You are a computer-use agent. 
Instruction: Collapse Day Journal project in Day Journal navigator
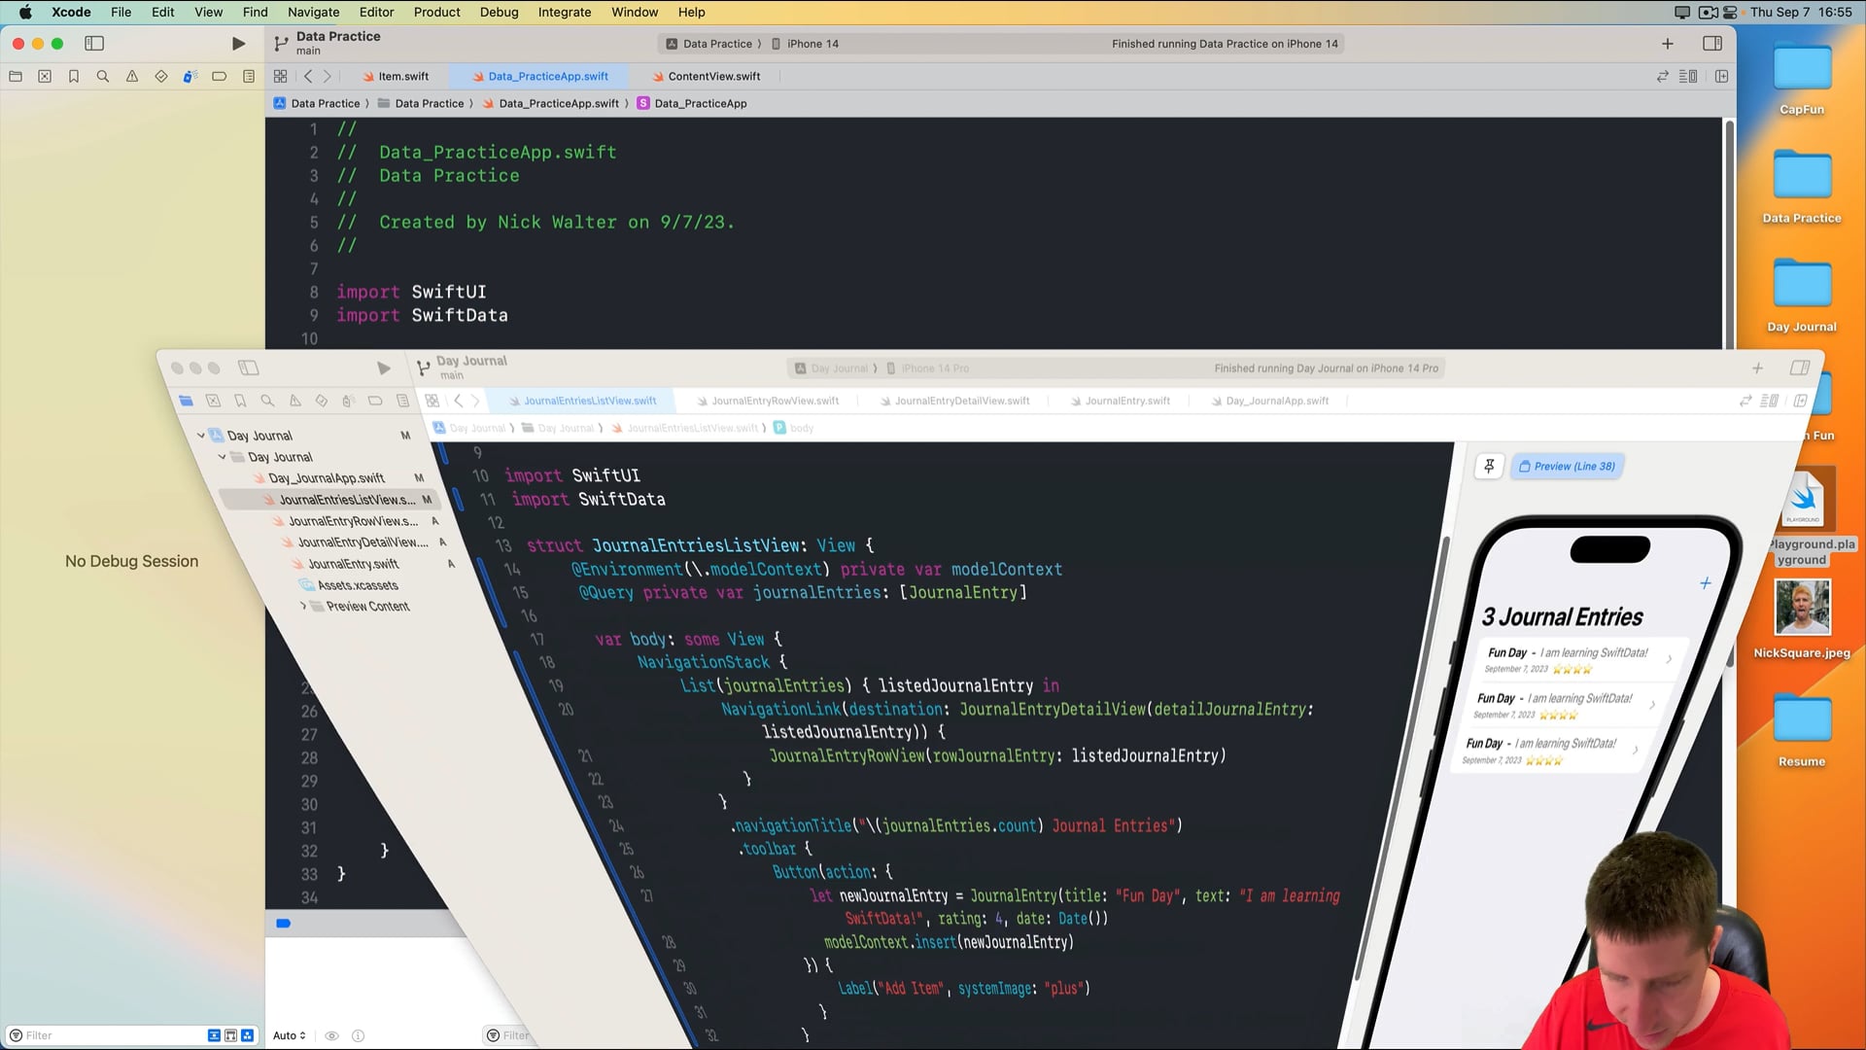pyautogui.click(x=201, y=436)
